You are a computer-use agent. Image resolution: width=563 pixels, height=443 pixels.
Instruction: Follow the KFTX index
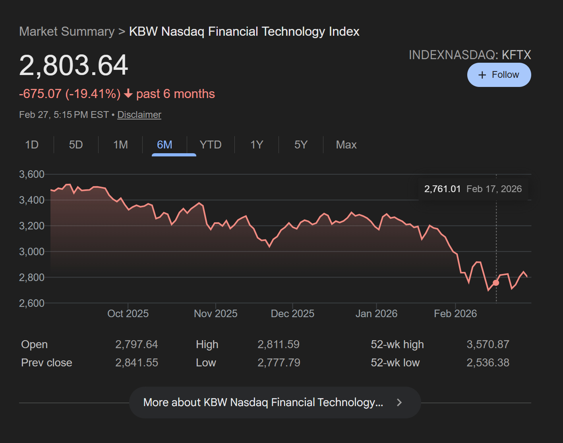pos(499,75)
